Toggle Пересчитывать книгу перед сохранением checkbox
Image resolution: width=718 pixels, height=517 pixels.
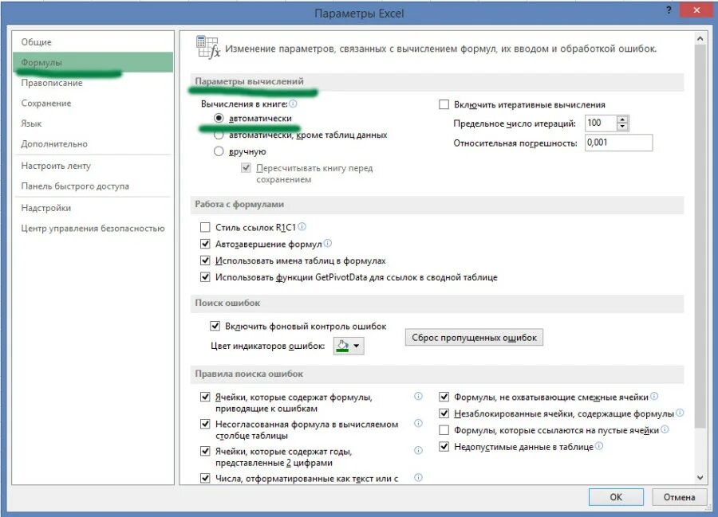click(x=247, y=168)
